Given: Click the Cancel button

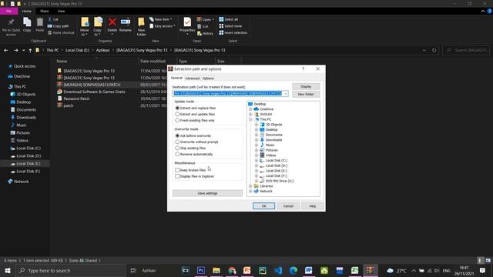Looking at the screenshot, I should pyautogui.click(x=288, y=206).
